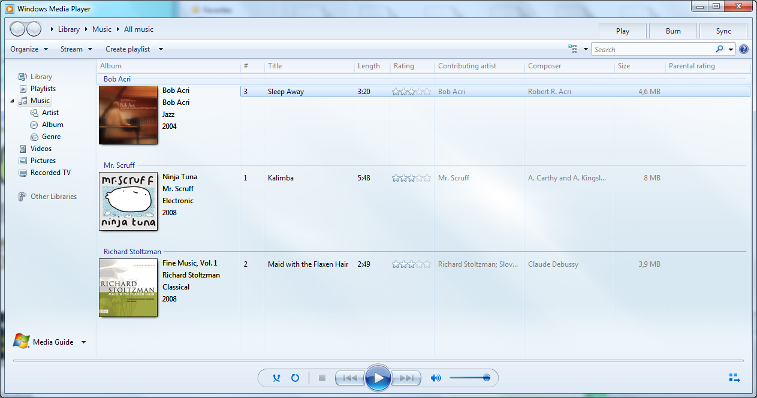This screenshot has height=398, width=757.
Task: Toggle shuffle mode
Action: tap(276, 378)
